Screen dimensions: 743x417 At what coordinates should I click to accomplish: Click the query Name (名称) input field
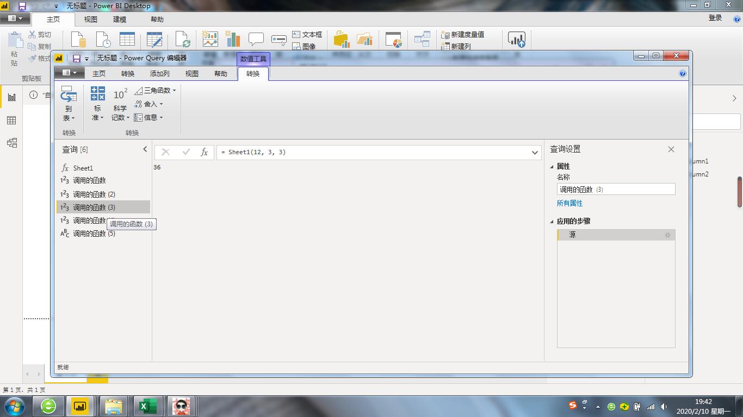616,189
